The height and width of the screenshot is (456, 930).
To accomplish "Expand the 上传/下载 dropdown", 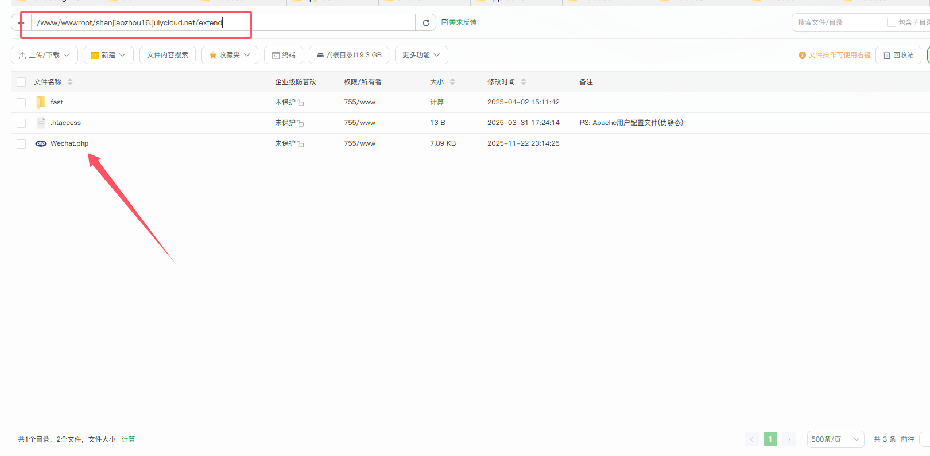I will point(45,55).
